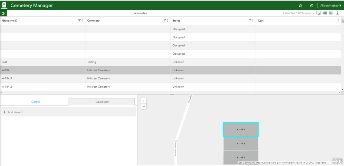Filter the Status column
Screen dimensions: 344x166
[250, 20]
